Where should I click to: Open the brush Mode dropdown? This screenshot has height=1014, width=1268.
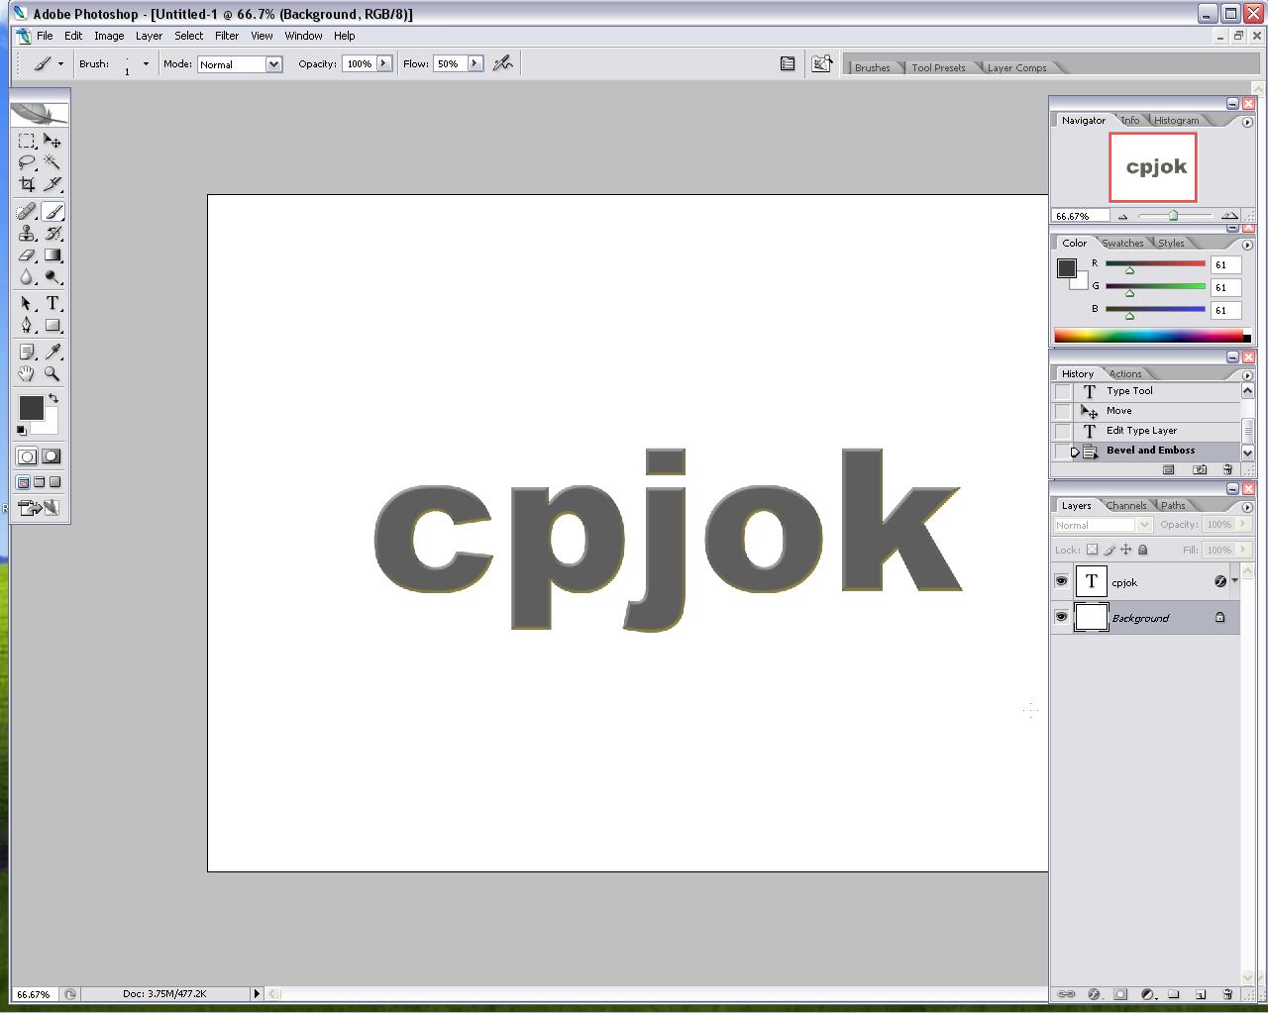click(x=273, y=64)
